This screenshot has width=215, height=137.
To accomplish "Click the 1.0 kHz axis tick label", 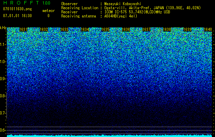I will (x=3, y=62).
